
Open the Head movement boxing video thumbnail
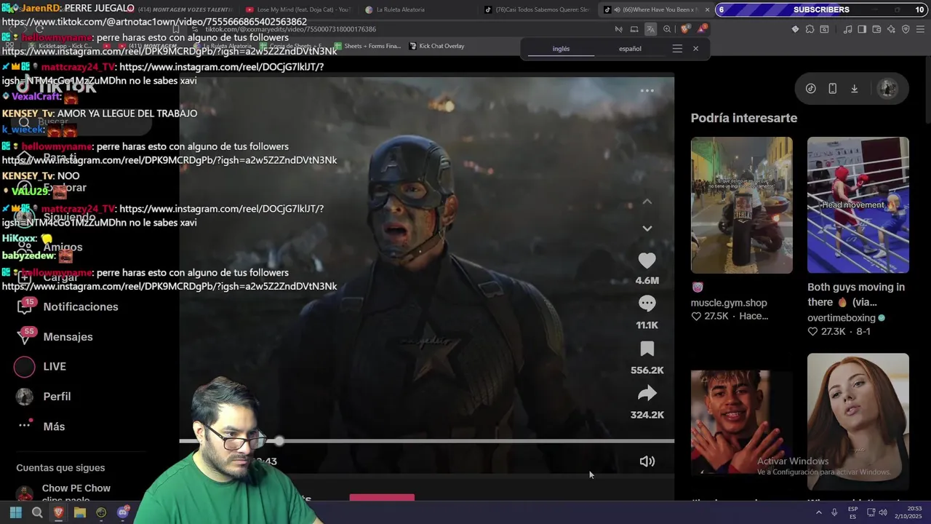858,205
